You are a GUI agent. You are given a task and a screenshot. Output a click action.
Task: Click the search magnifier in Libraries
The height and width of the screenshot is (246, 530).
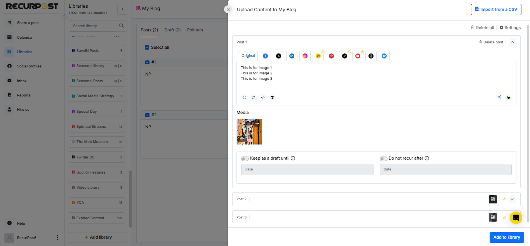(x=122, y=26)
